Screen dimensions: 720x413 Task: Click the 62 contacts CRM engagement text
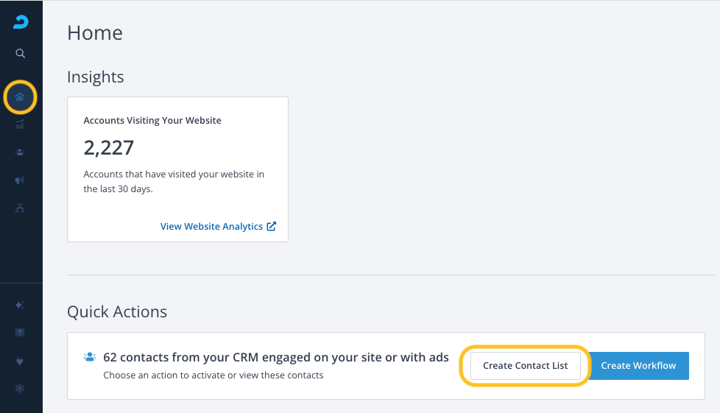click(x=276, y=357)
